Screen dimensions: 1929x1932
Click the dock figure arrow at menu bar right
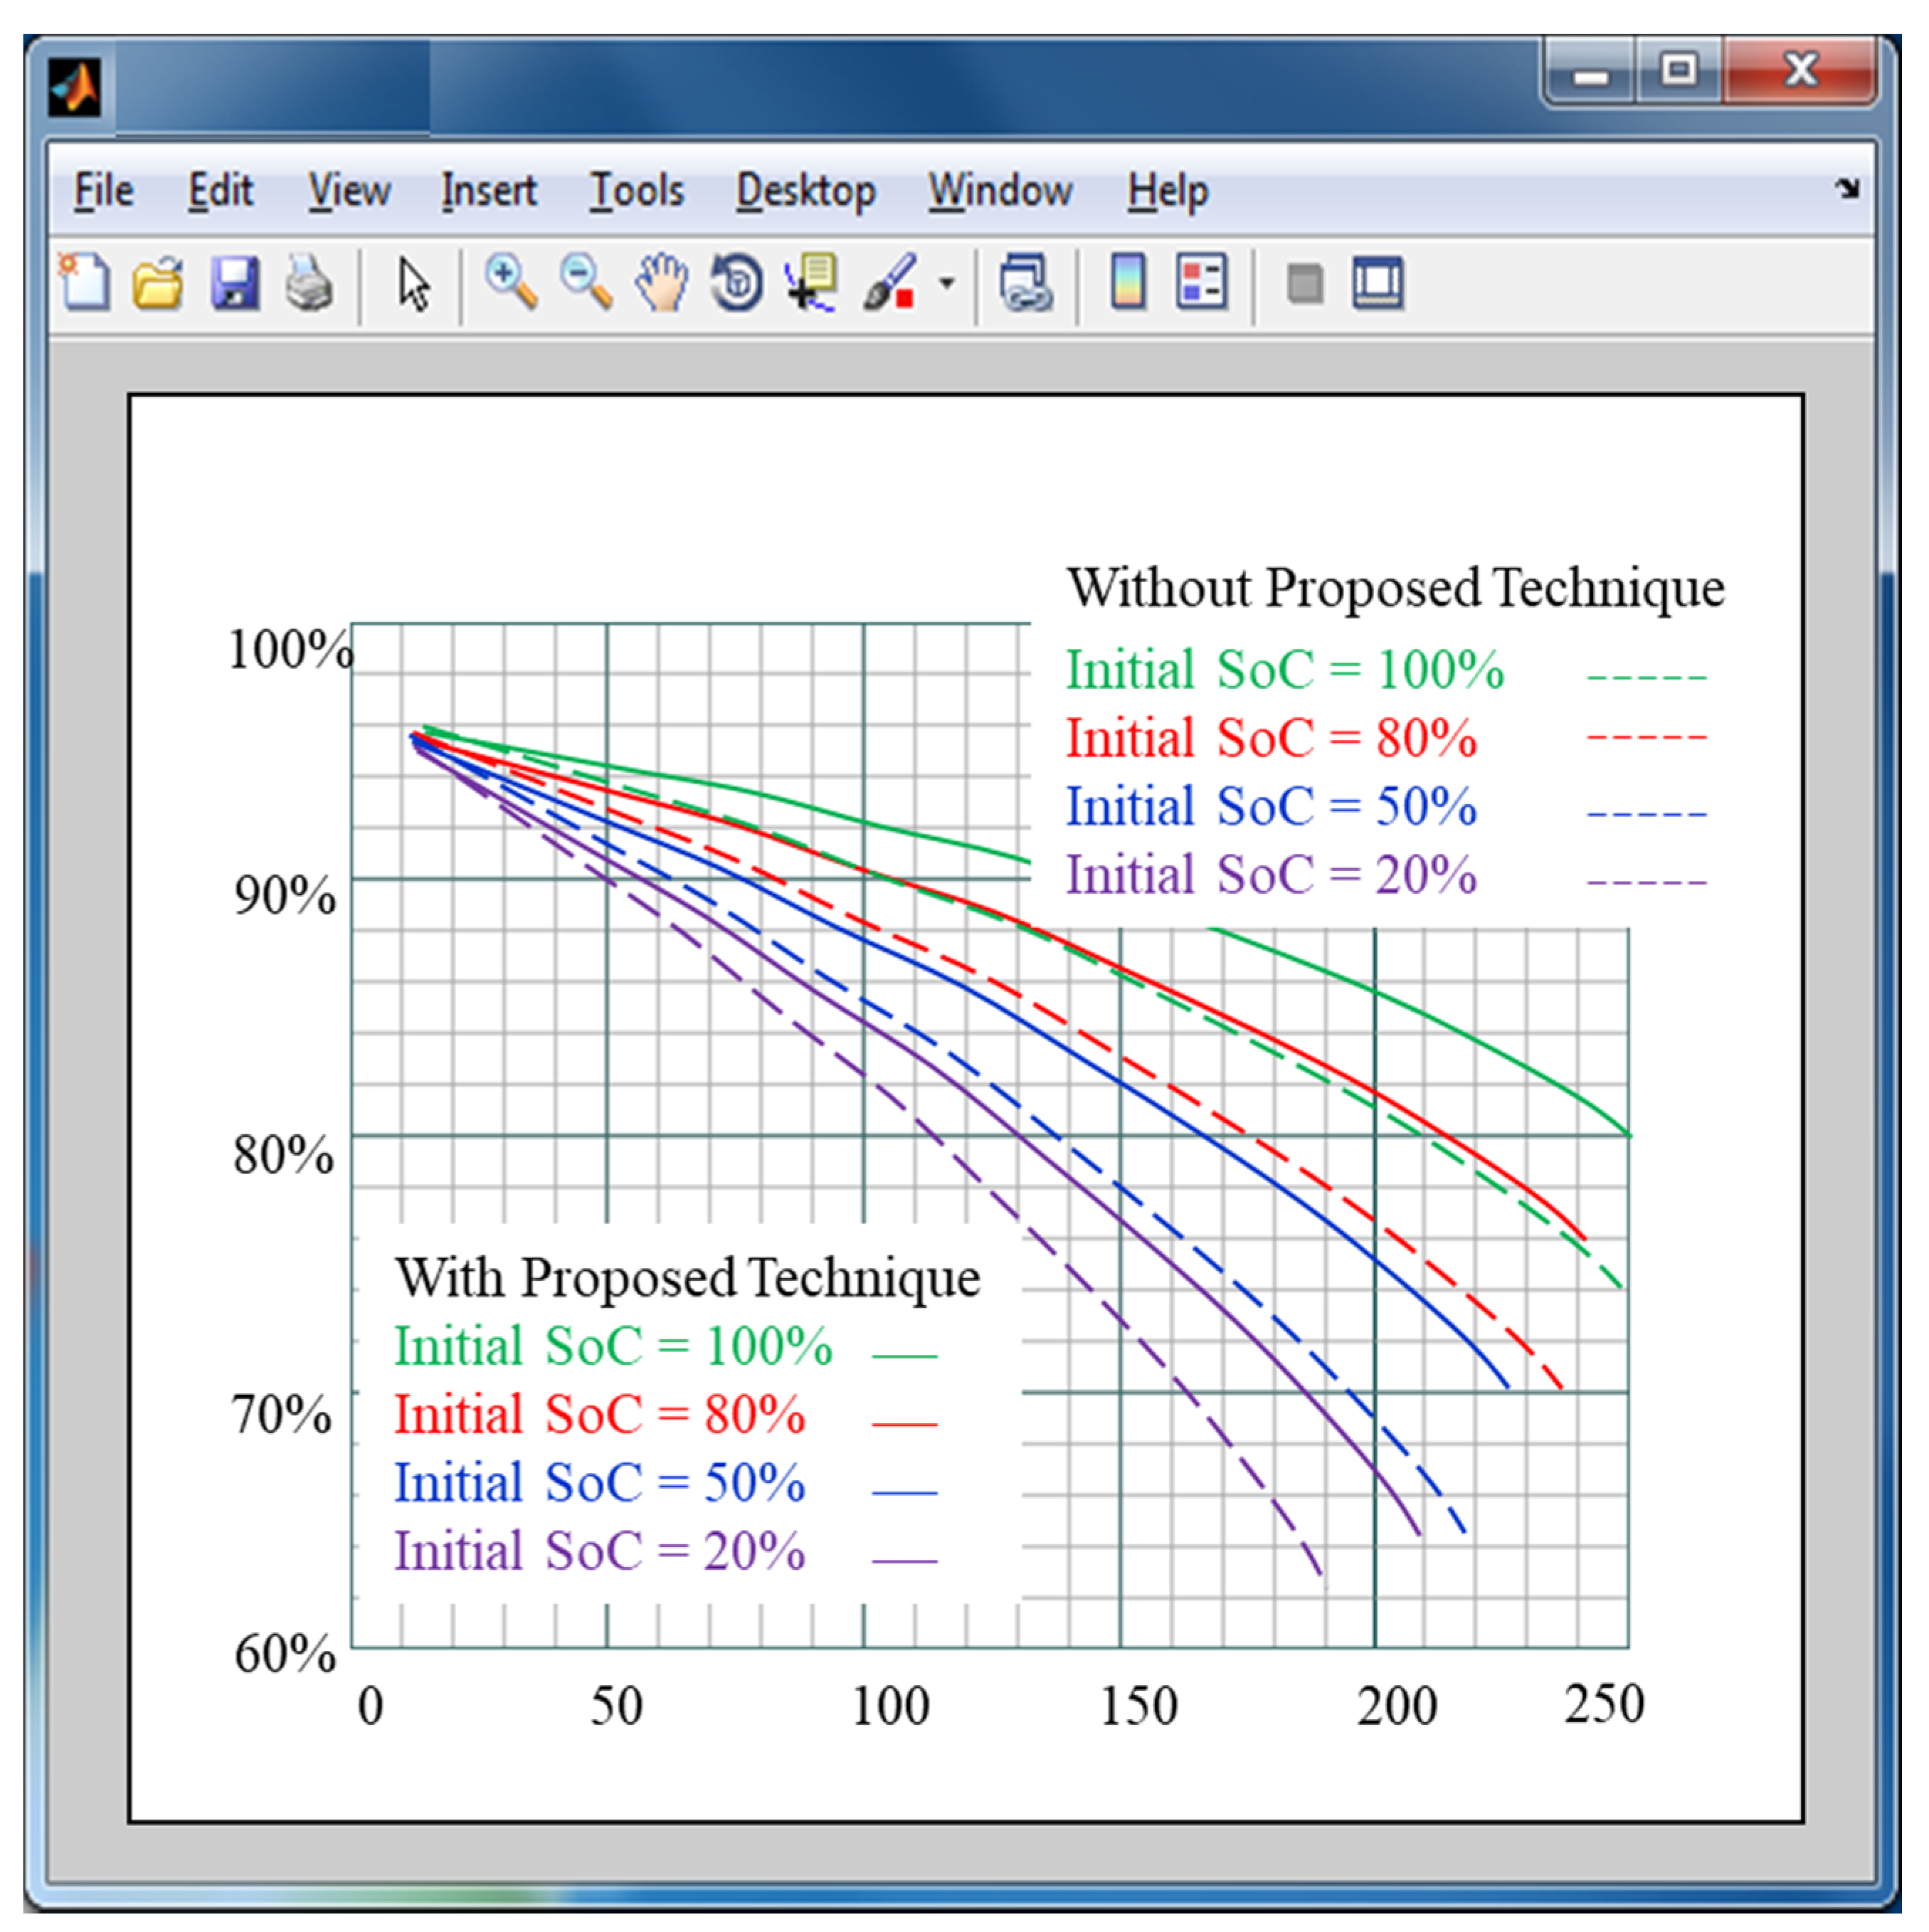coord(1847,188)
